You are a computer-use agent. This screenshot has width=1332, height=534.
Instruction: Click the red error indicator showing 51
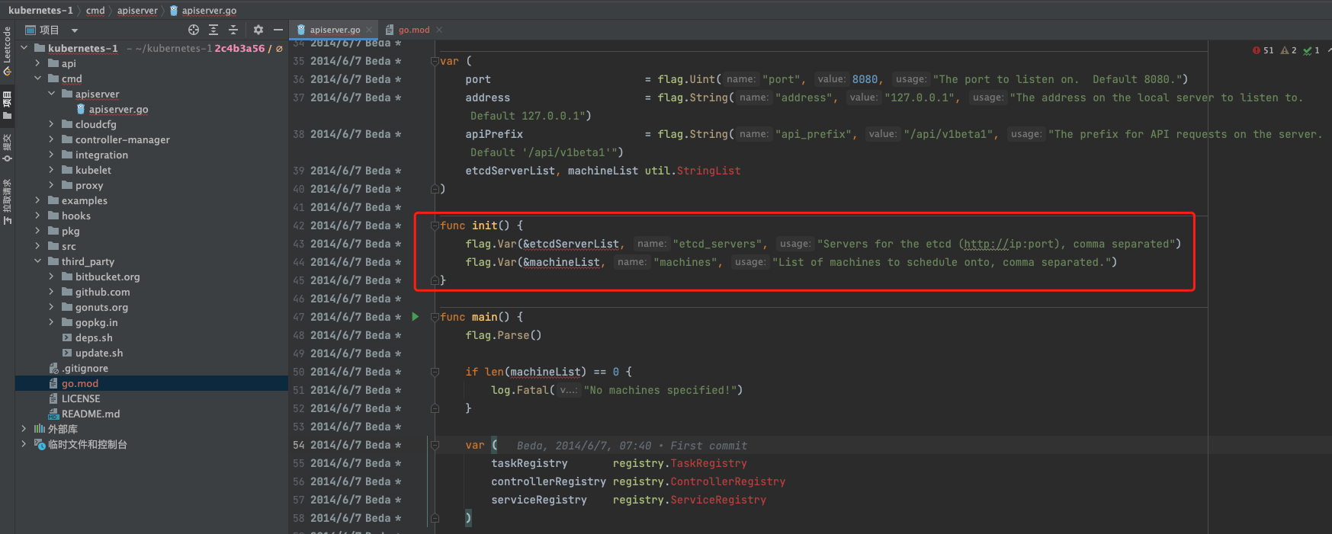point(1263,50)
